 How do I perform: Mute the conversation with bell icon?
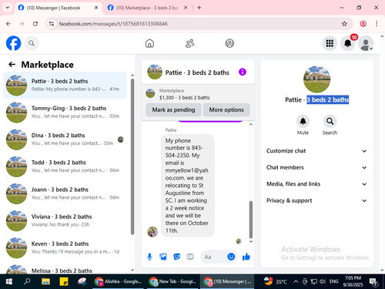303,121
